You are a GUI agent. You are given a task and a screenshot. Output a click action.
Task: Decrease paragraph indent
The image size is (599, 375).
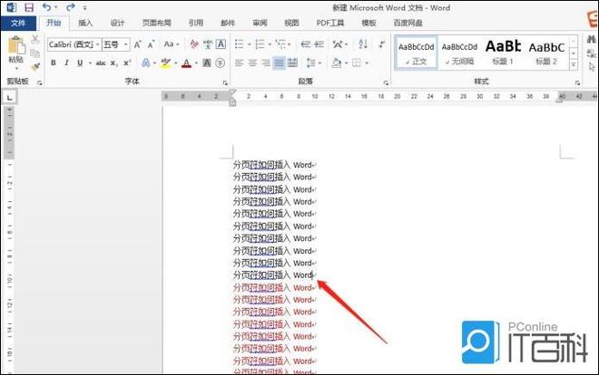306,44
